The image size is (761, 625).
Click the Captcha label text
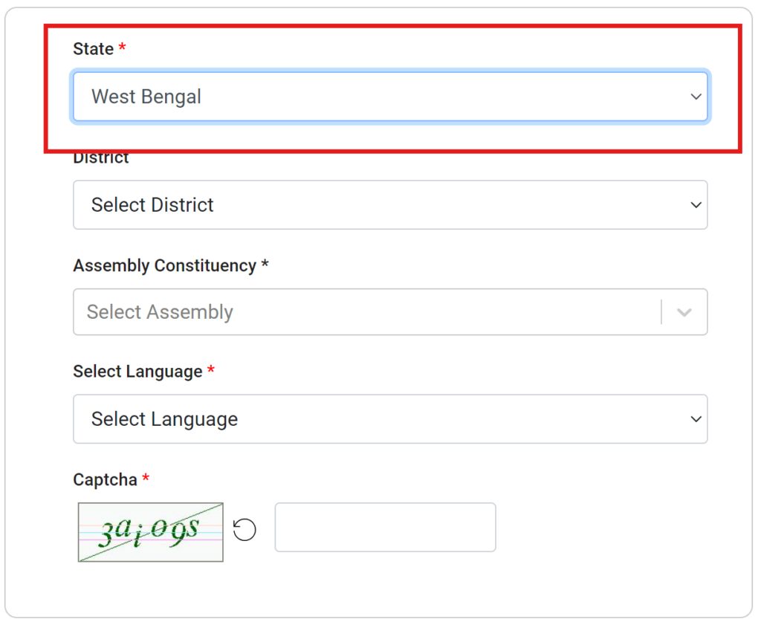(105, 480)
